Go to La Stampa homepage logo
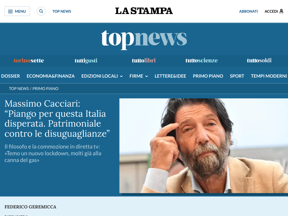Viewport: 288px width, 216px height. pyautogui.click(x=144, y=11)
